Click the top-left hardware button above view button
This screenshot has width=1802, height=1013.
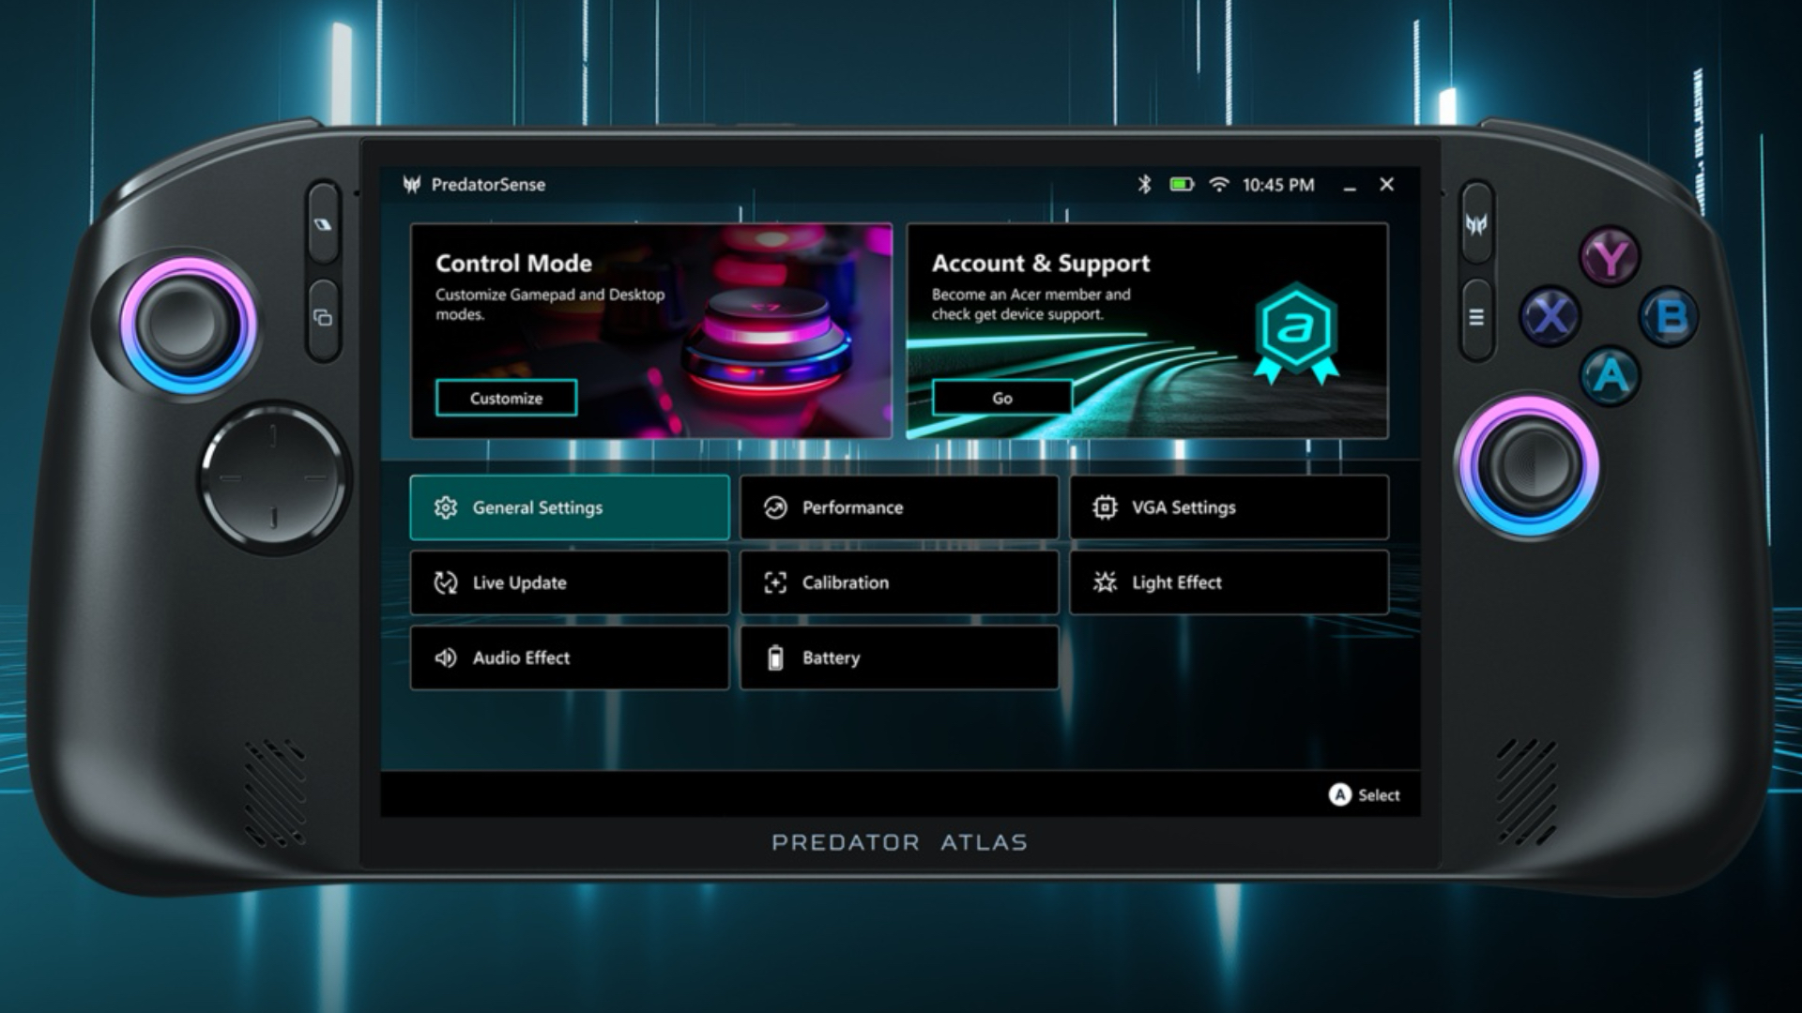[323, 224]
